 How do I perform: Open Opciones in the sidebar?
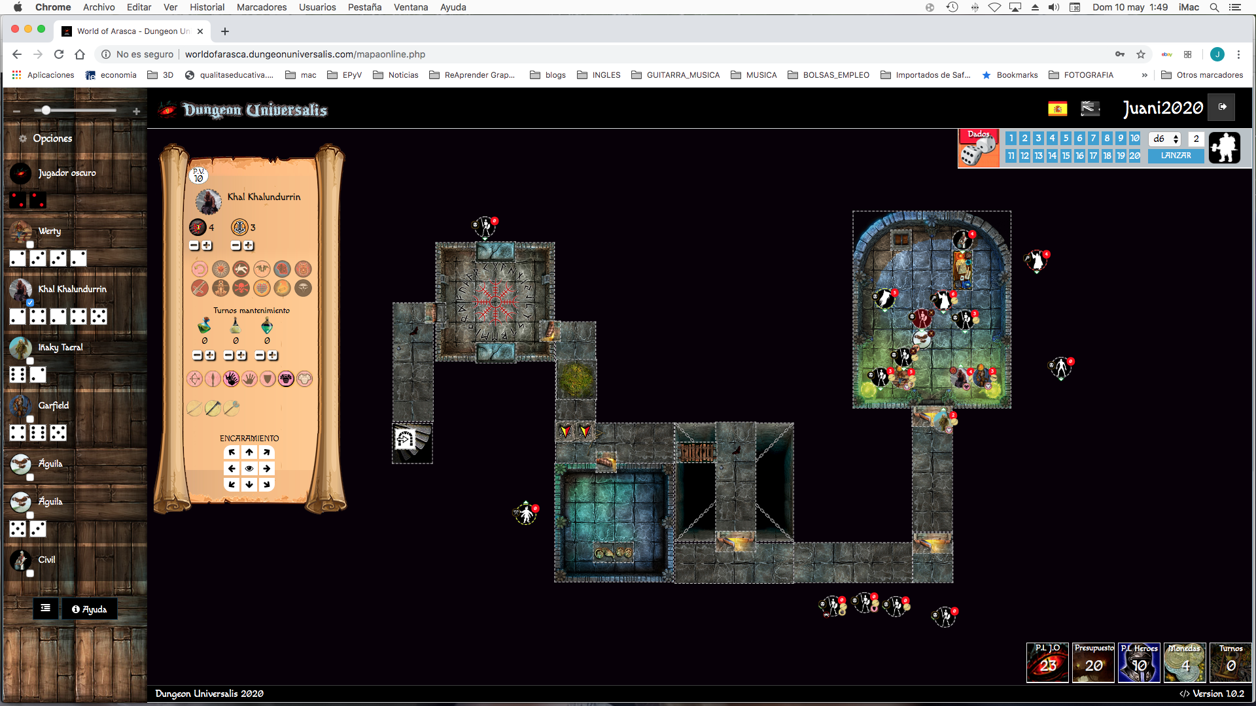tap(52, 139)
